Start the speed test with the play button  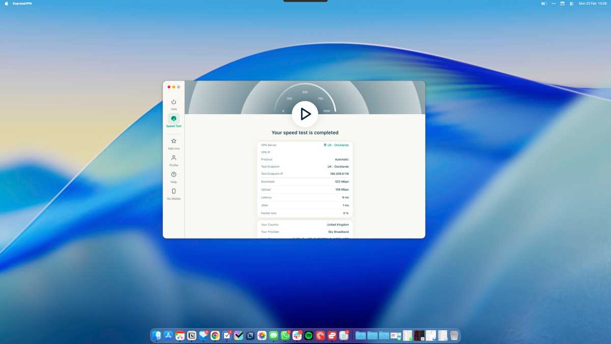305,114
